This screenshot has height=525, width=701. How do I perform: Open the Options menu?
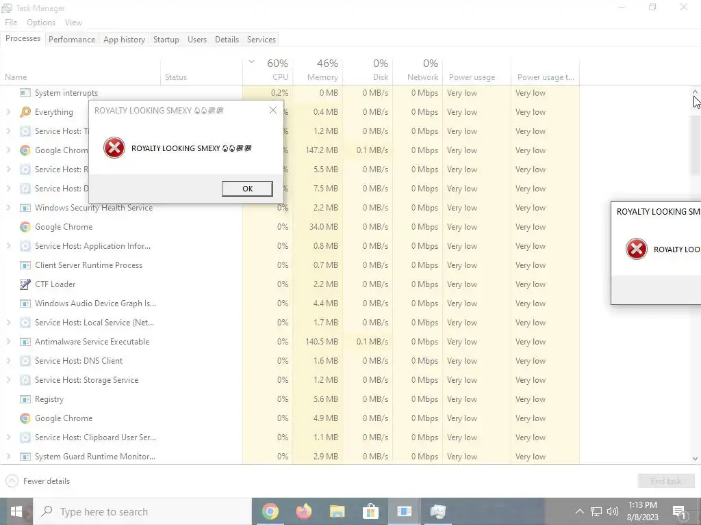coord(41,23)
